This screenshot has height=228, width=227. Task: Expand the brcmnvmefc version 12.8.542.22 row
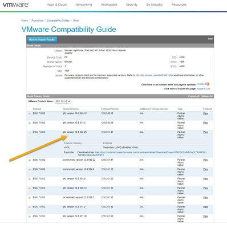click(x=30, y=160)
